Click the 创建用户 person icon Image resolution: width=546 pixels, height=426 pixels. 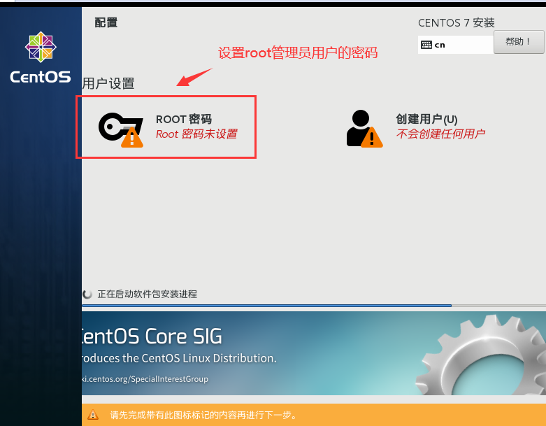364,129
